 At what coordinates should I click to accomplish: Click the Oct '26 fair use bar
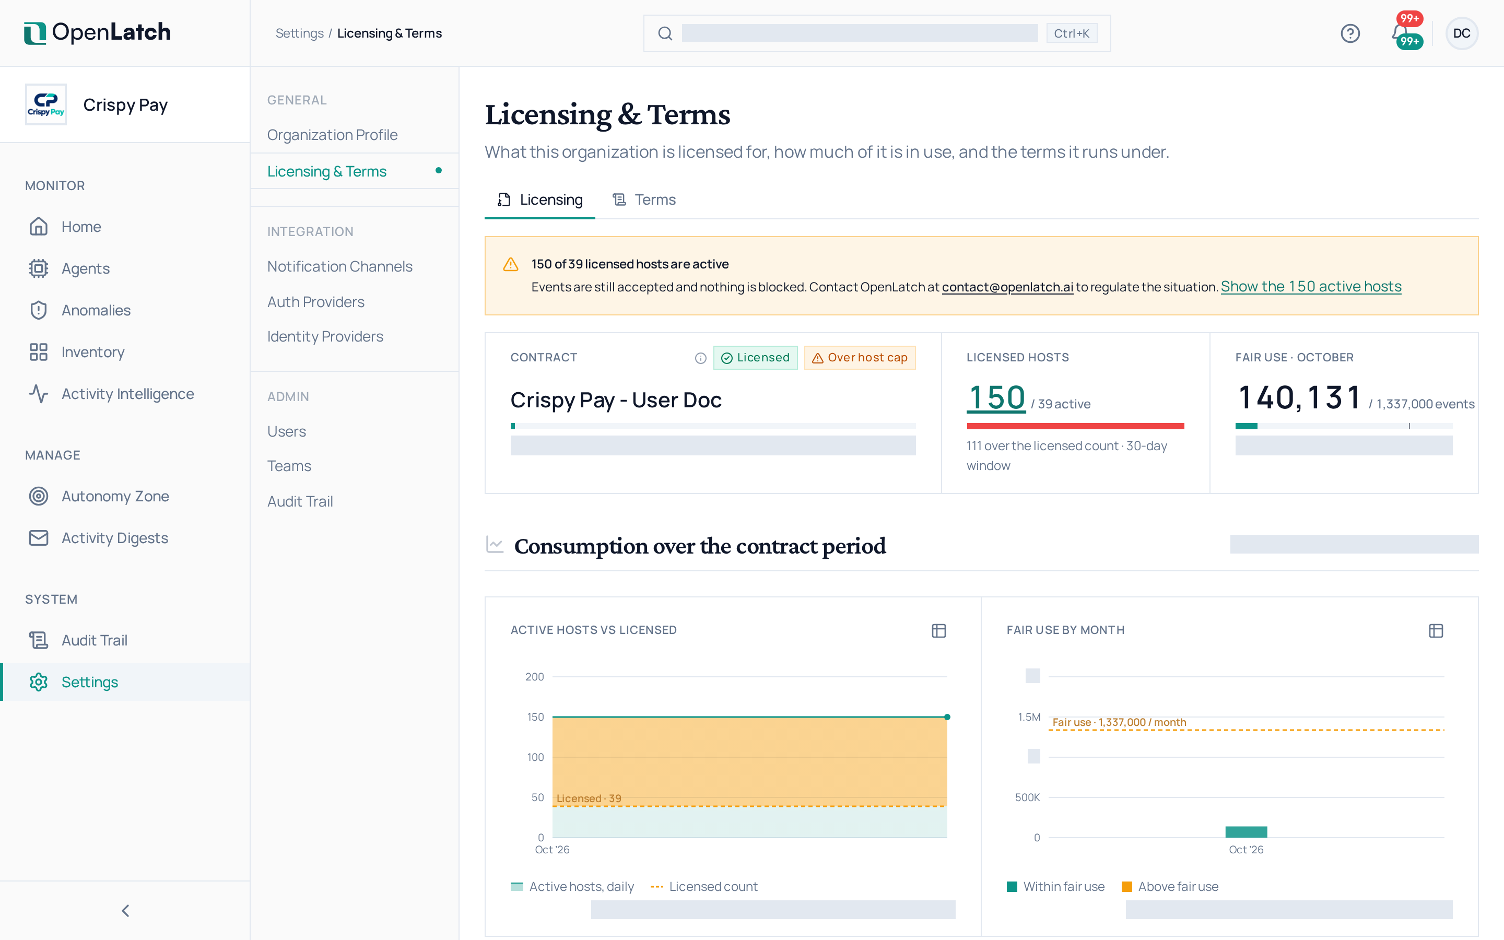(1245, 831)
